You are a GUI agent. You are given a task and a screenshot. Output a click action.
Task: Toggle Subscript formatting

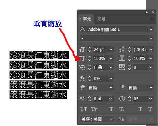[x=121, y=109]
